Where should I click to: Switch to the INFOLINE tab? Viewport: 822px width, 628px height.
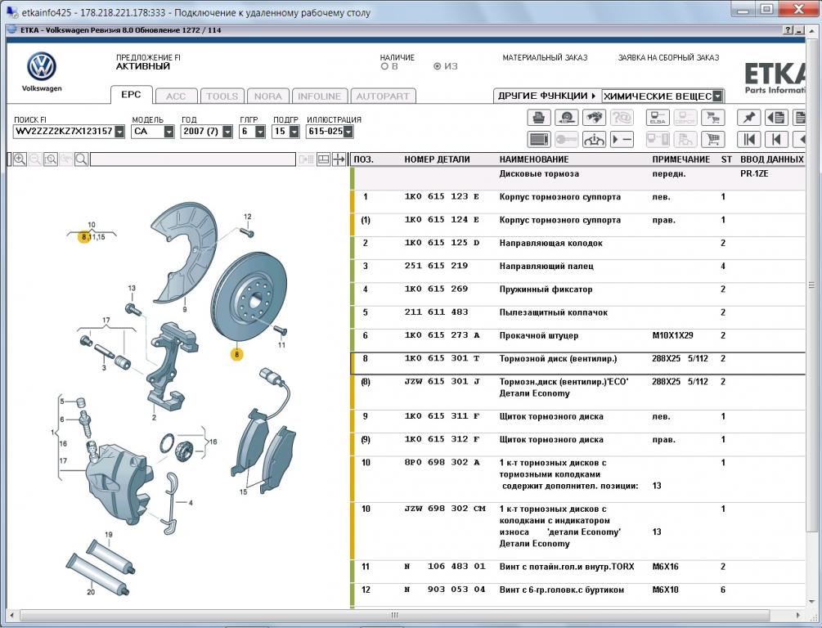[x=320, y=96]
